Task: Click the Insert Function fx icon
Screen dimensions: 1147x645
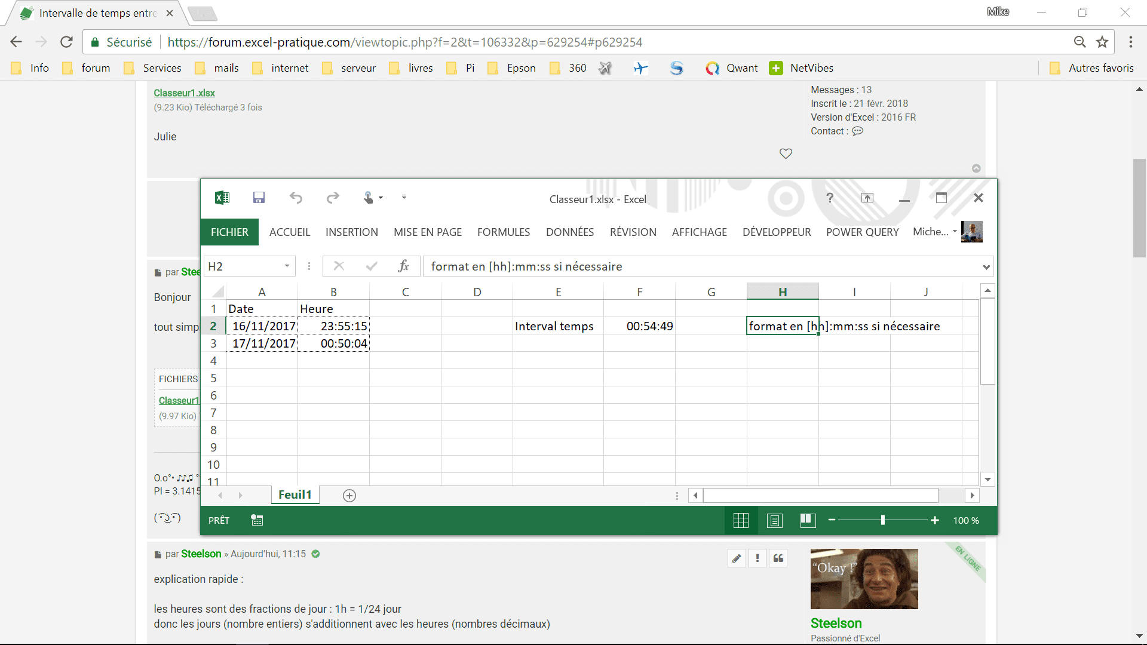Action: pos(404,266)
